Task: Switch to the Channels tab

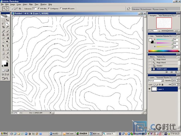Action: point(160,77)
